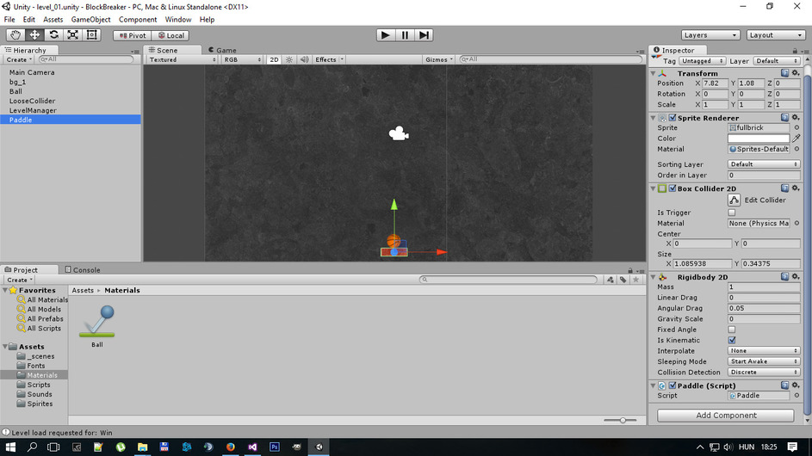Image resolution: width=812 pixels, height=456 pixels.
Task: Select the Rect transform tool
Action: (91, 35)
